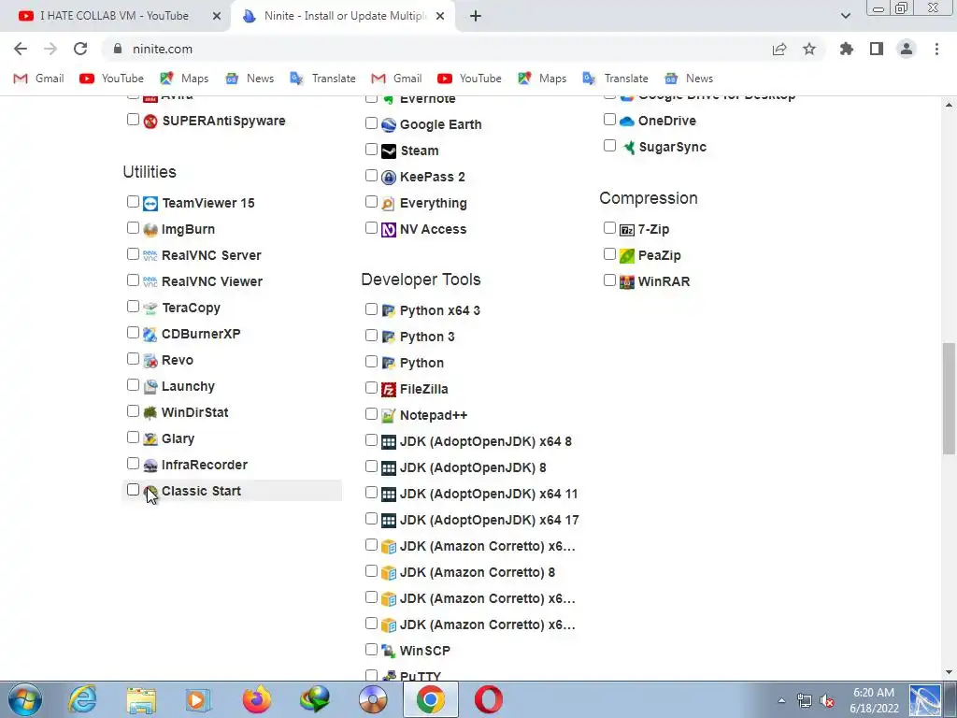
Task: Click Launchy label
Action: point(188,386)
